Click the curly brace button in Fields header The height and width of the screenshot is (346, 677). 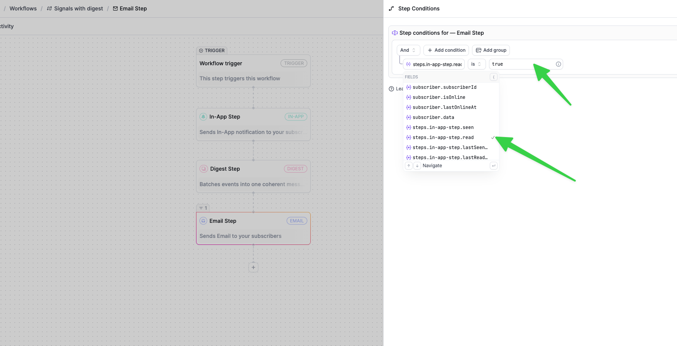(493, 77)
